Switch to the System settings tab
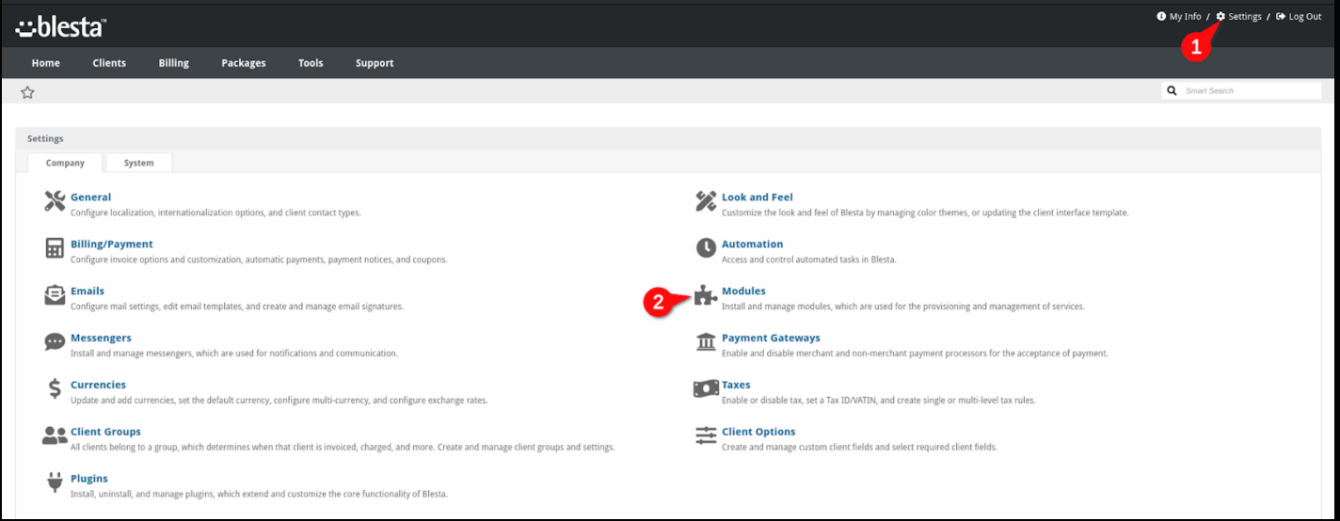This screenshot has height=521, width=1340. tap(138, 163)
